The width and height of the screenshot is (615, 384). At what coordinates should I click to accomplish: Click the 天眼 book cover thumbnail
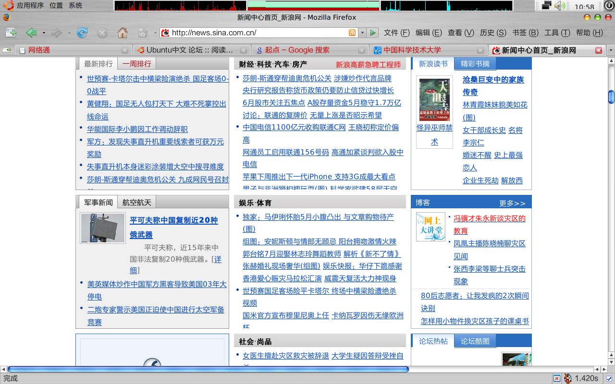pos(434,100)
